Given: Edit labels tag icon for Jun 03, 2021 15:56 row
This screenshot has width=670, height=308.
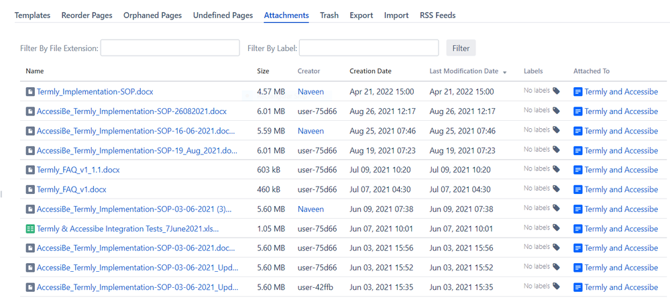Looking at the screenshot, I should pos(556,247).
